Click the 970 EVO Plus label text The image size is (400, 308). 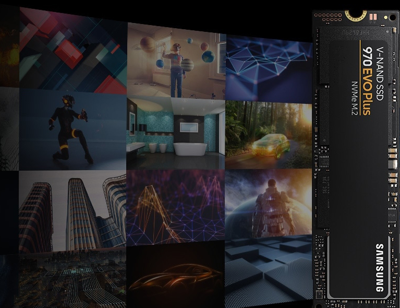367,81
